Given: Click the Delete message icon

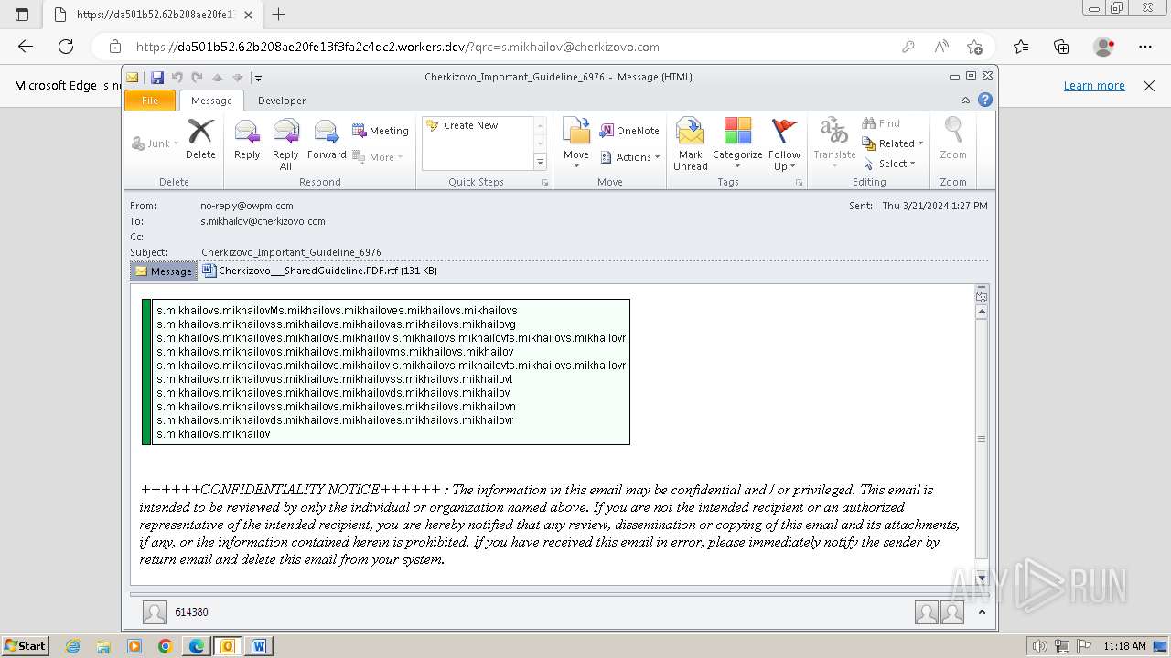Looking at the screenshot, I should tap(200, 139).
